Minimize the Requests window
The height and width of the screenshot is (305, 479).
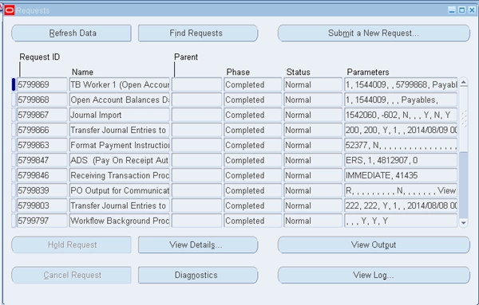pos(452,10)
